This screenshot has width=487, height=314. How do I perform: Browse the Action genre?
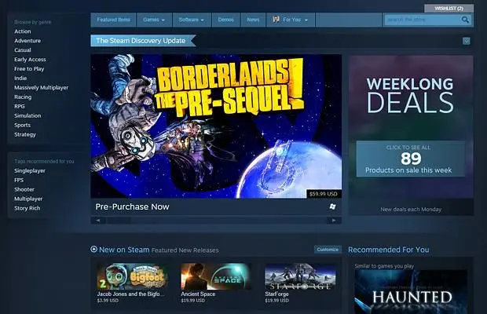coord(22,31)
